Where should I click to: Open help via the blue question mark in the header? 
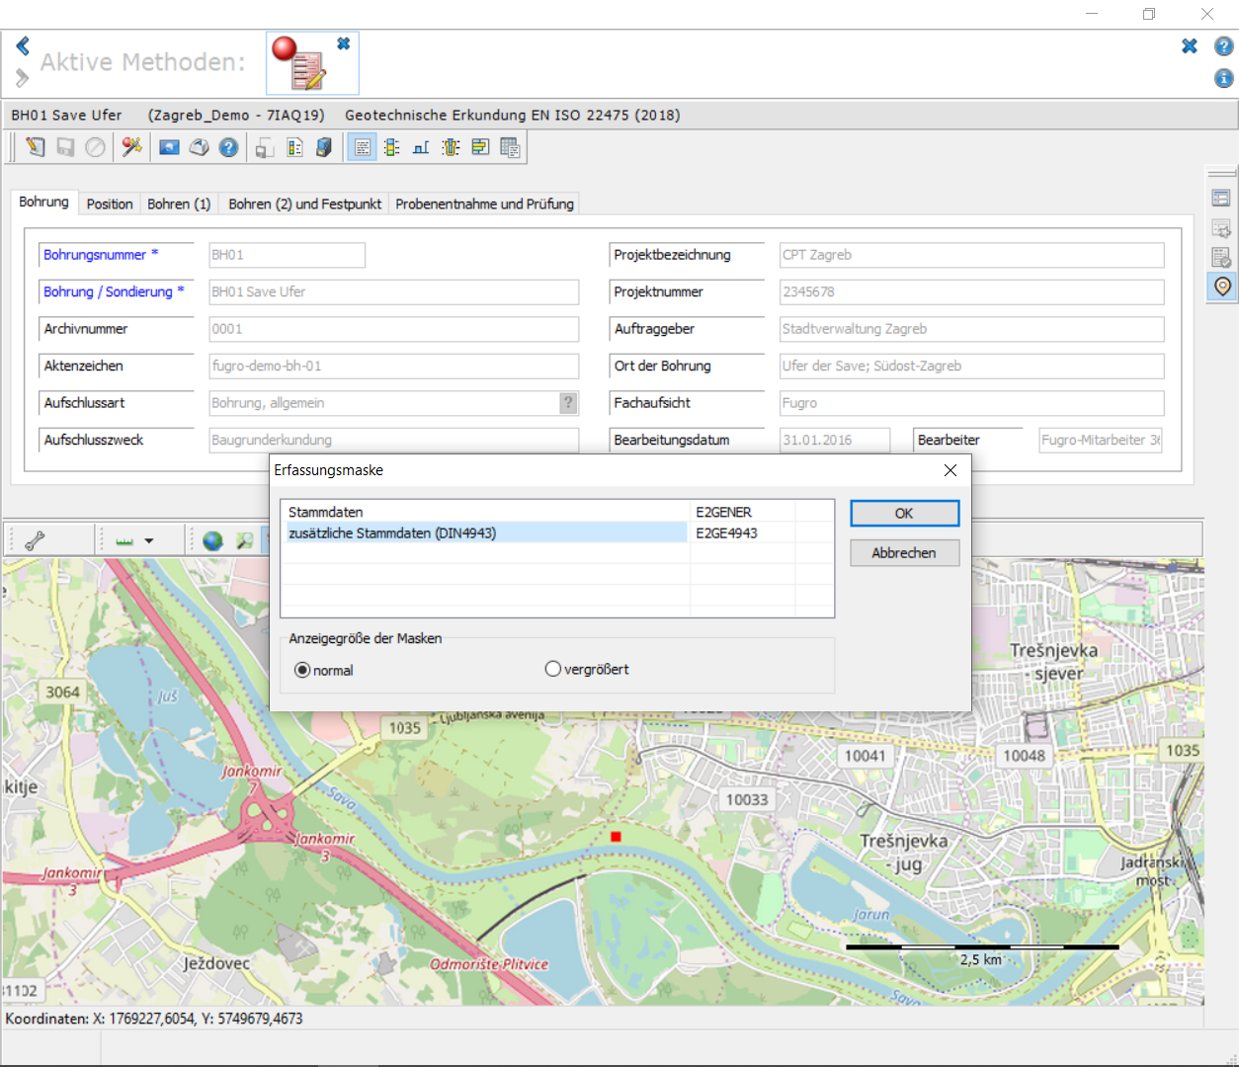click(x=1224, y=46)
